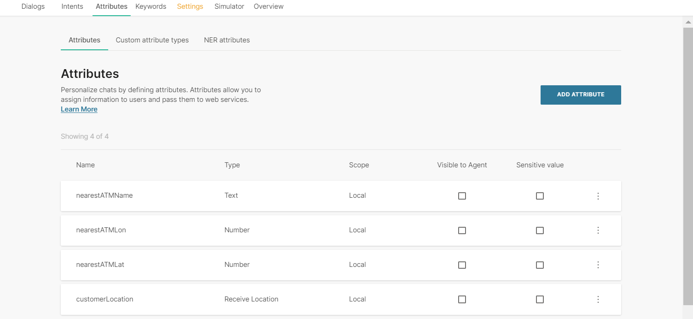Enable Visible to Agent for nearestATMName
The width and height of the screenshot is (693, 319).
tap(462, 196)
